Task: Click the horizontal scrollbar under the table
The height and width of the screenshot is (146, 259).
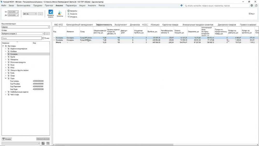Action: click(x=114, y=144)
